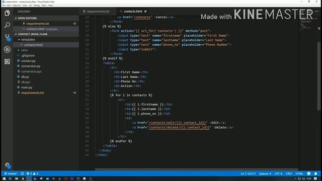Close the contacts.html tab
Viewport: 322px width, 181px height.
(x=145, y=11)
